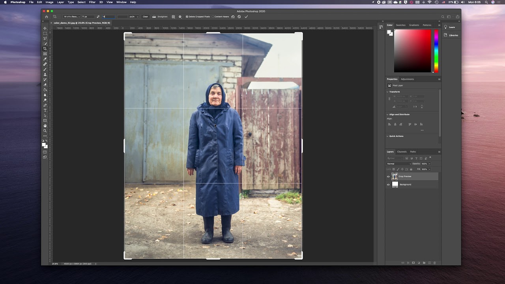The image size is (505, 284).
Task: Select the Hand tool
Action: [45, 125]
